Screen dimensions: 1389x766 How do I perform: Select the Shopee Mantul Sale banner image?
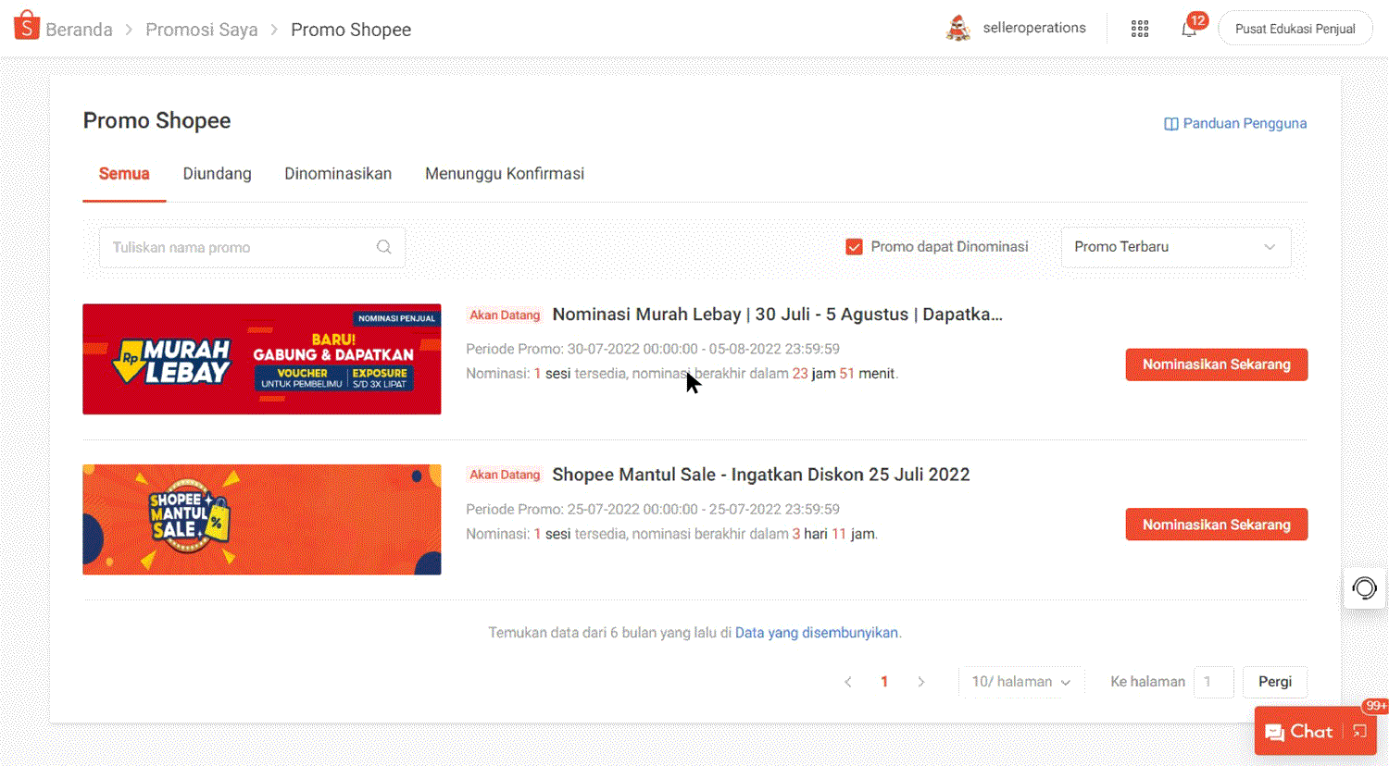tap(262, 519)
